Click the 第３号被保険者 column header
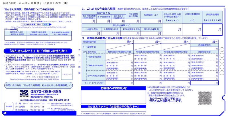The width and height of the screenshot is (228, 116). (104, 17)
